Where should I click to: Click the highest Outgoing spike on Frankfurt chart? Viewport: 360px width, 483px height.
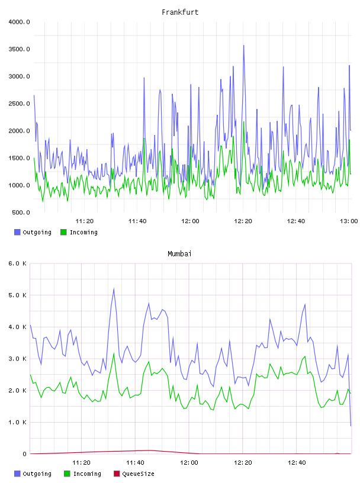[243, 46]
